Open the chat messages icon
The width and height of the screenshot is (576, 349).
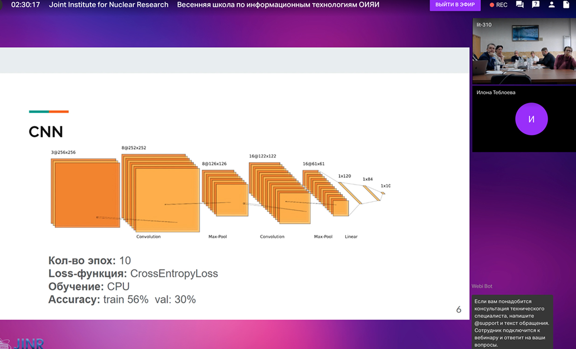tap(520, 5)
